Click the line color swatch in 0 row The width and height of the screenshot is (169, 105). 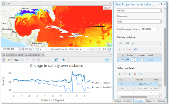tap(155, 84)
